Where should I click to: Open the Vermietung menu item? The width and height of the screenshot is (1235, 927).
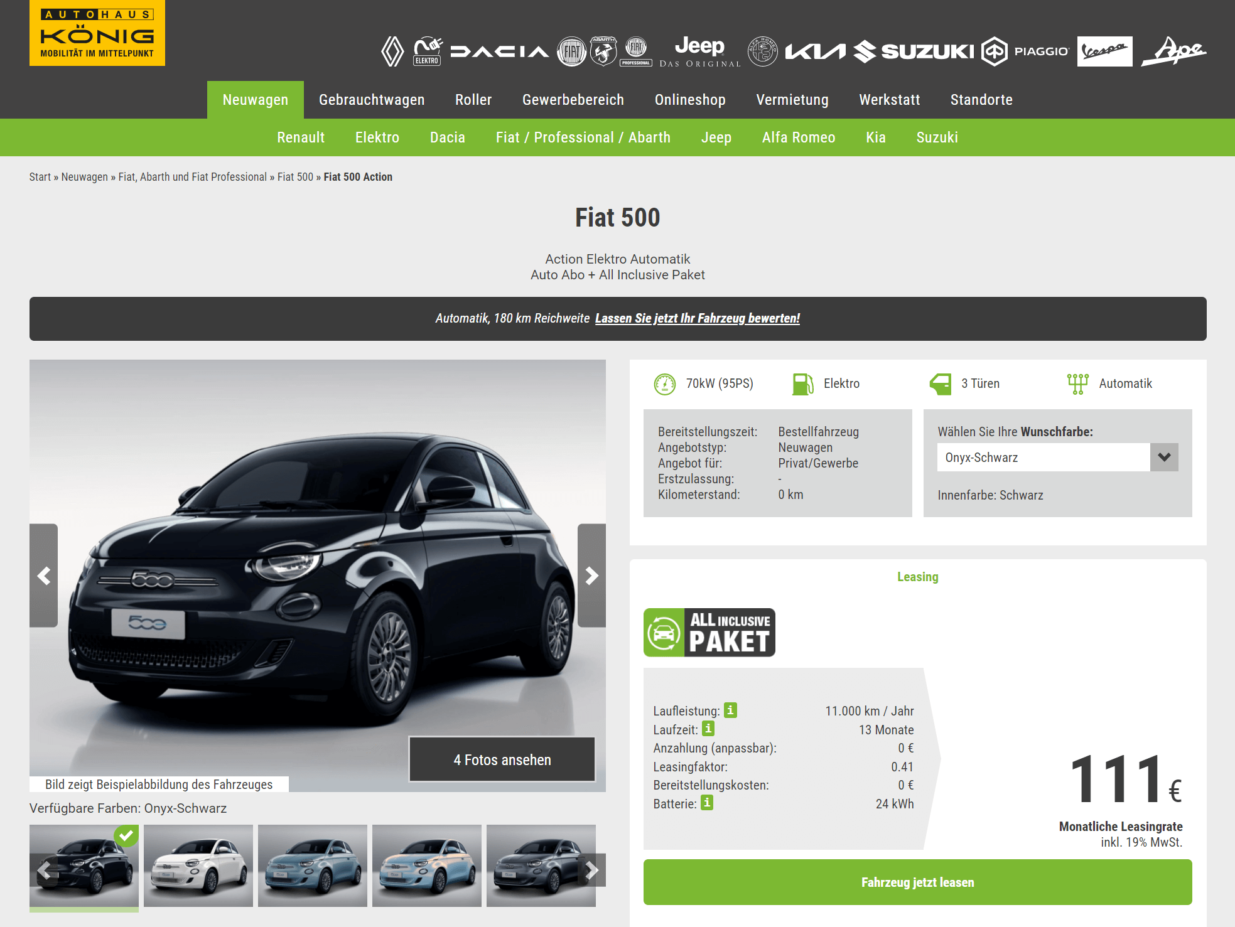pyautogui.click(x=792, y=100)
